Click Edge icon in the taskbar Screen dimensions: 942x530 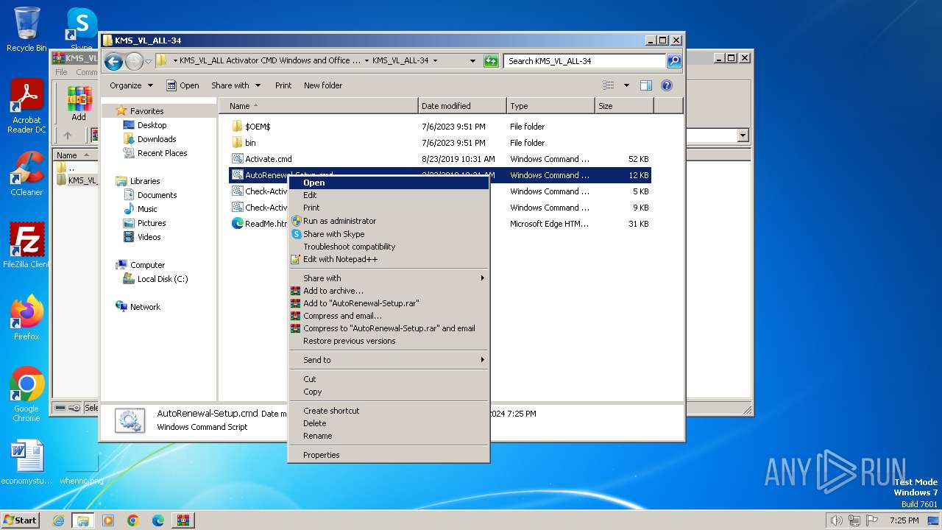coord(158,520)
